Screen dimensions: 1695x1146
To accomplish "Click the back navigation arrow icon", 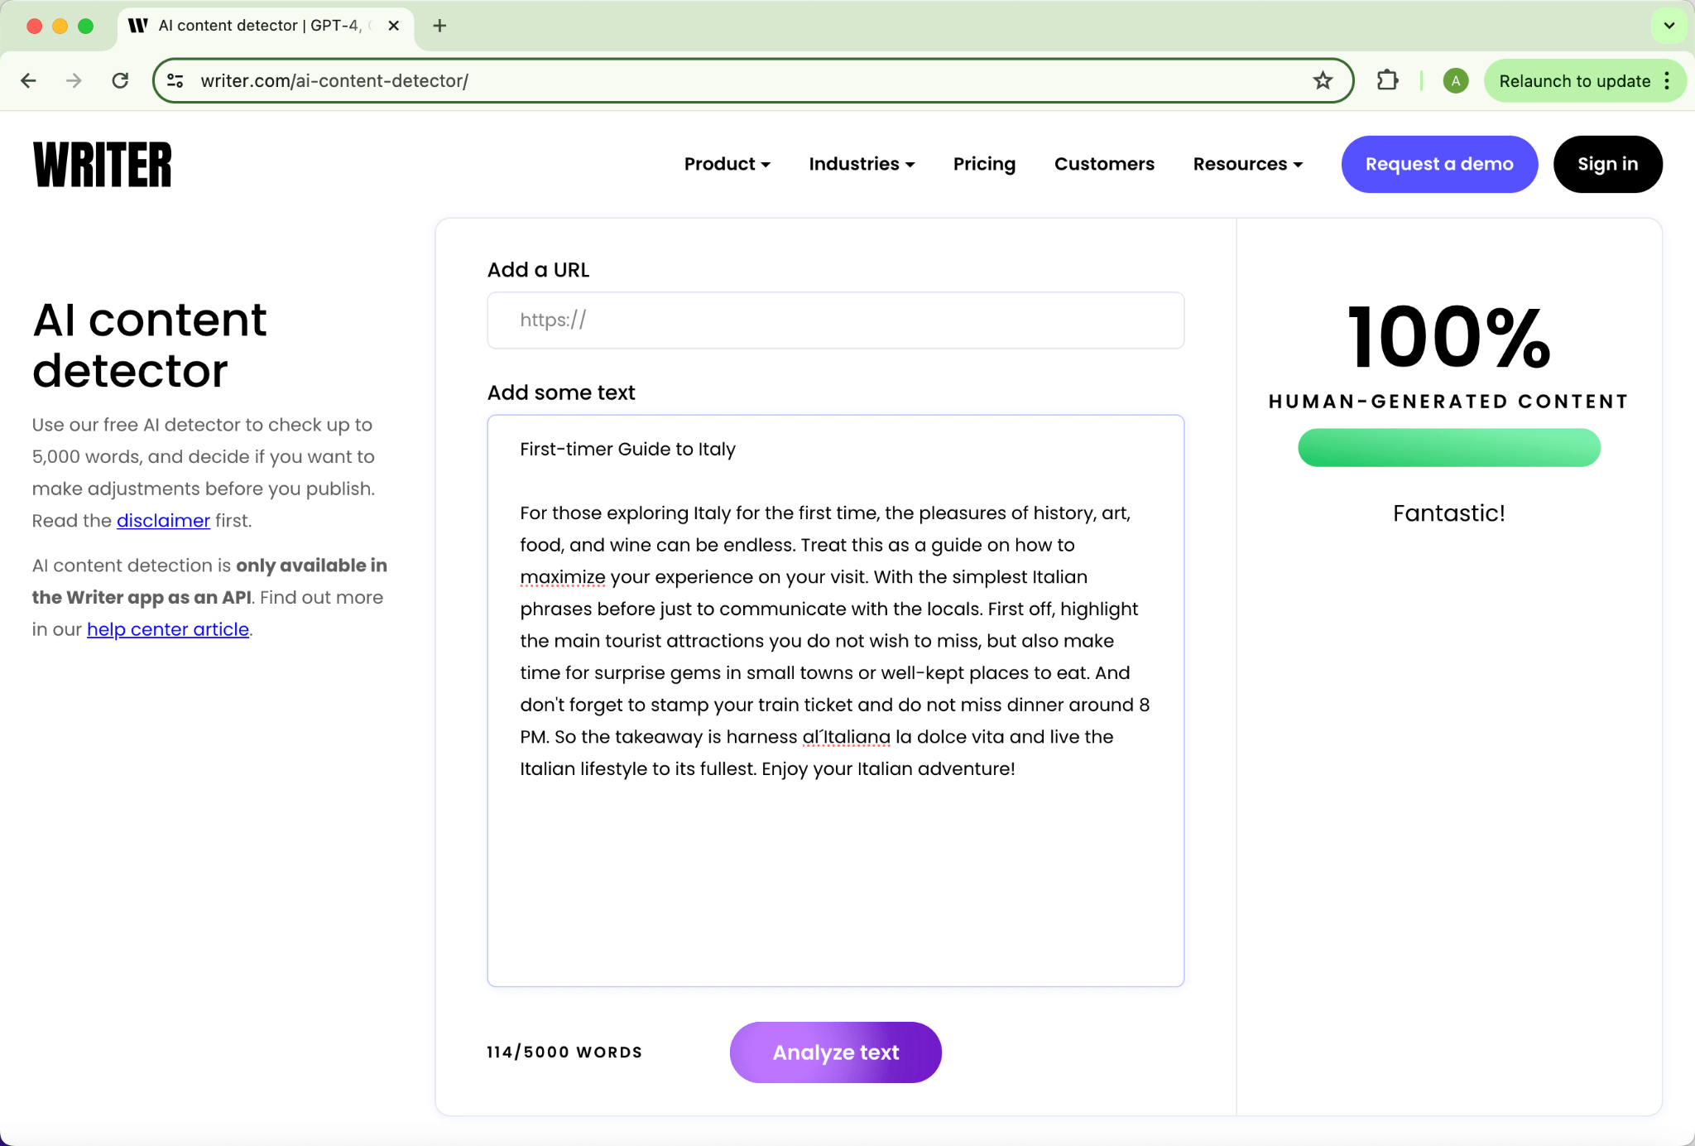I will click(28, 80).
